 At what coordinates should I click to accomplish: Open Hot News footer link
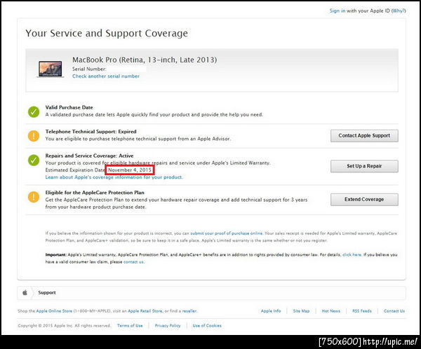point(330,311)
